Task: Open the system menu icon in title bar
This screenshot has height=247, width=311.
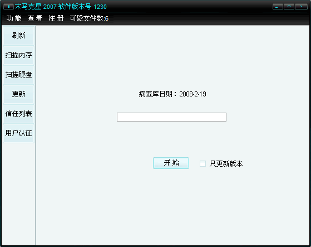Action: pyautogui.click(x=8, y=7)
